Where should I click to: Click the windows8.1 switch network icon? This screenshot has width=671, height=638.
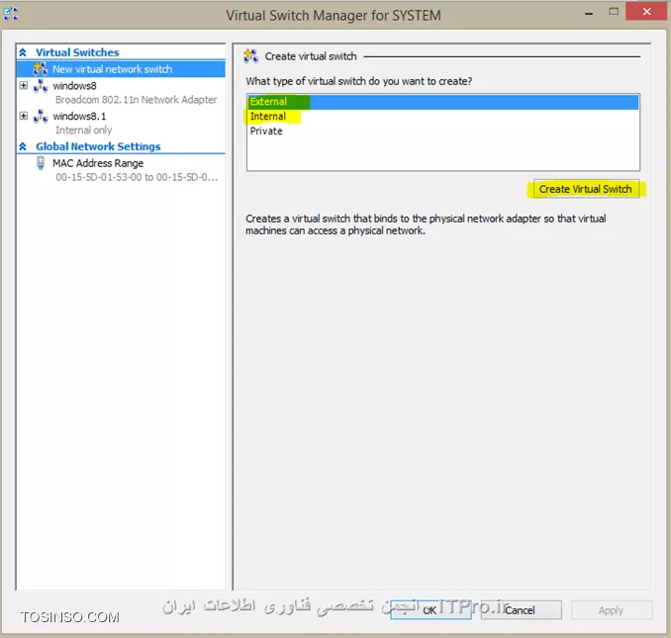click(41, 116)
